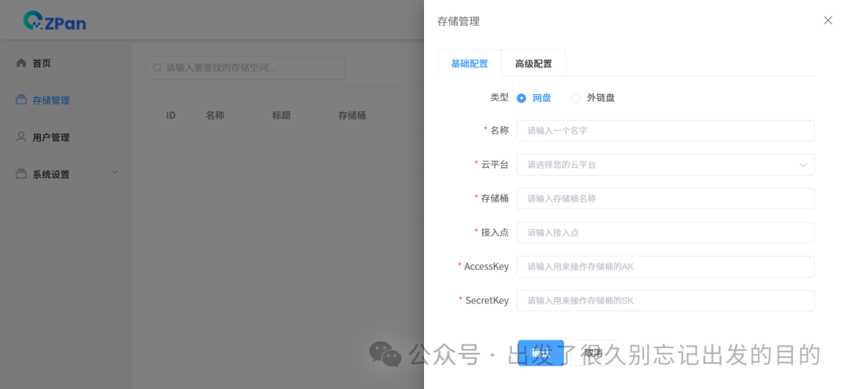The height and width of the screenshot is (389, 848).
Task: Click the 存储管理 drawer title
Action: (458, 22)
